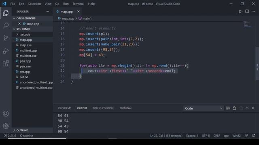Change indentation via Spaces: 4
259x145 pixels.
click(x=192, y=136)
